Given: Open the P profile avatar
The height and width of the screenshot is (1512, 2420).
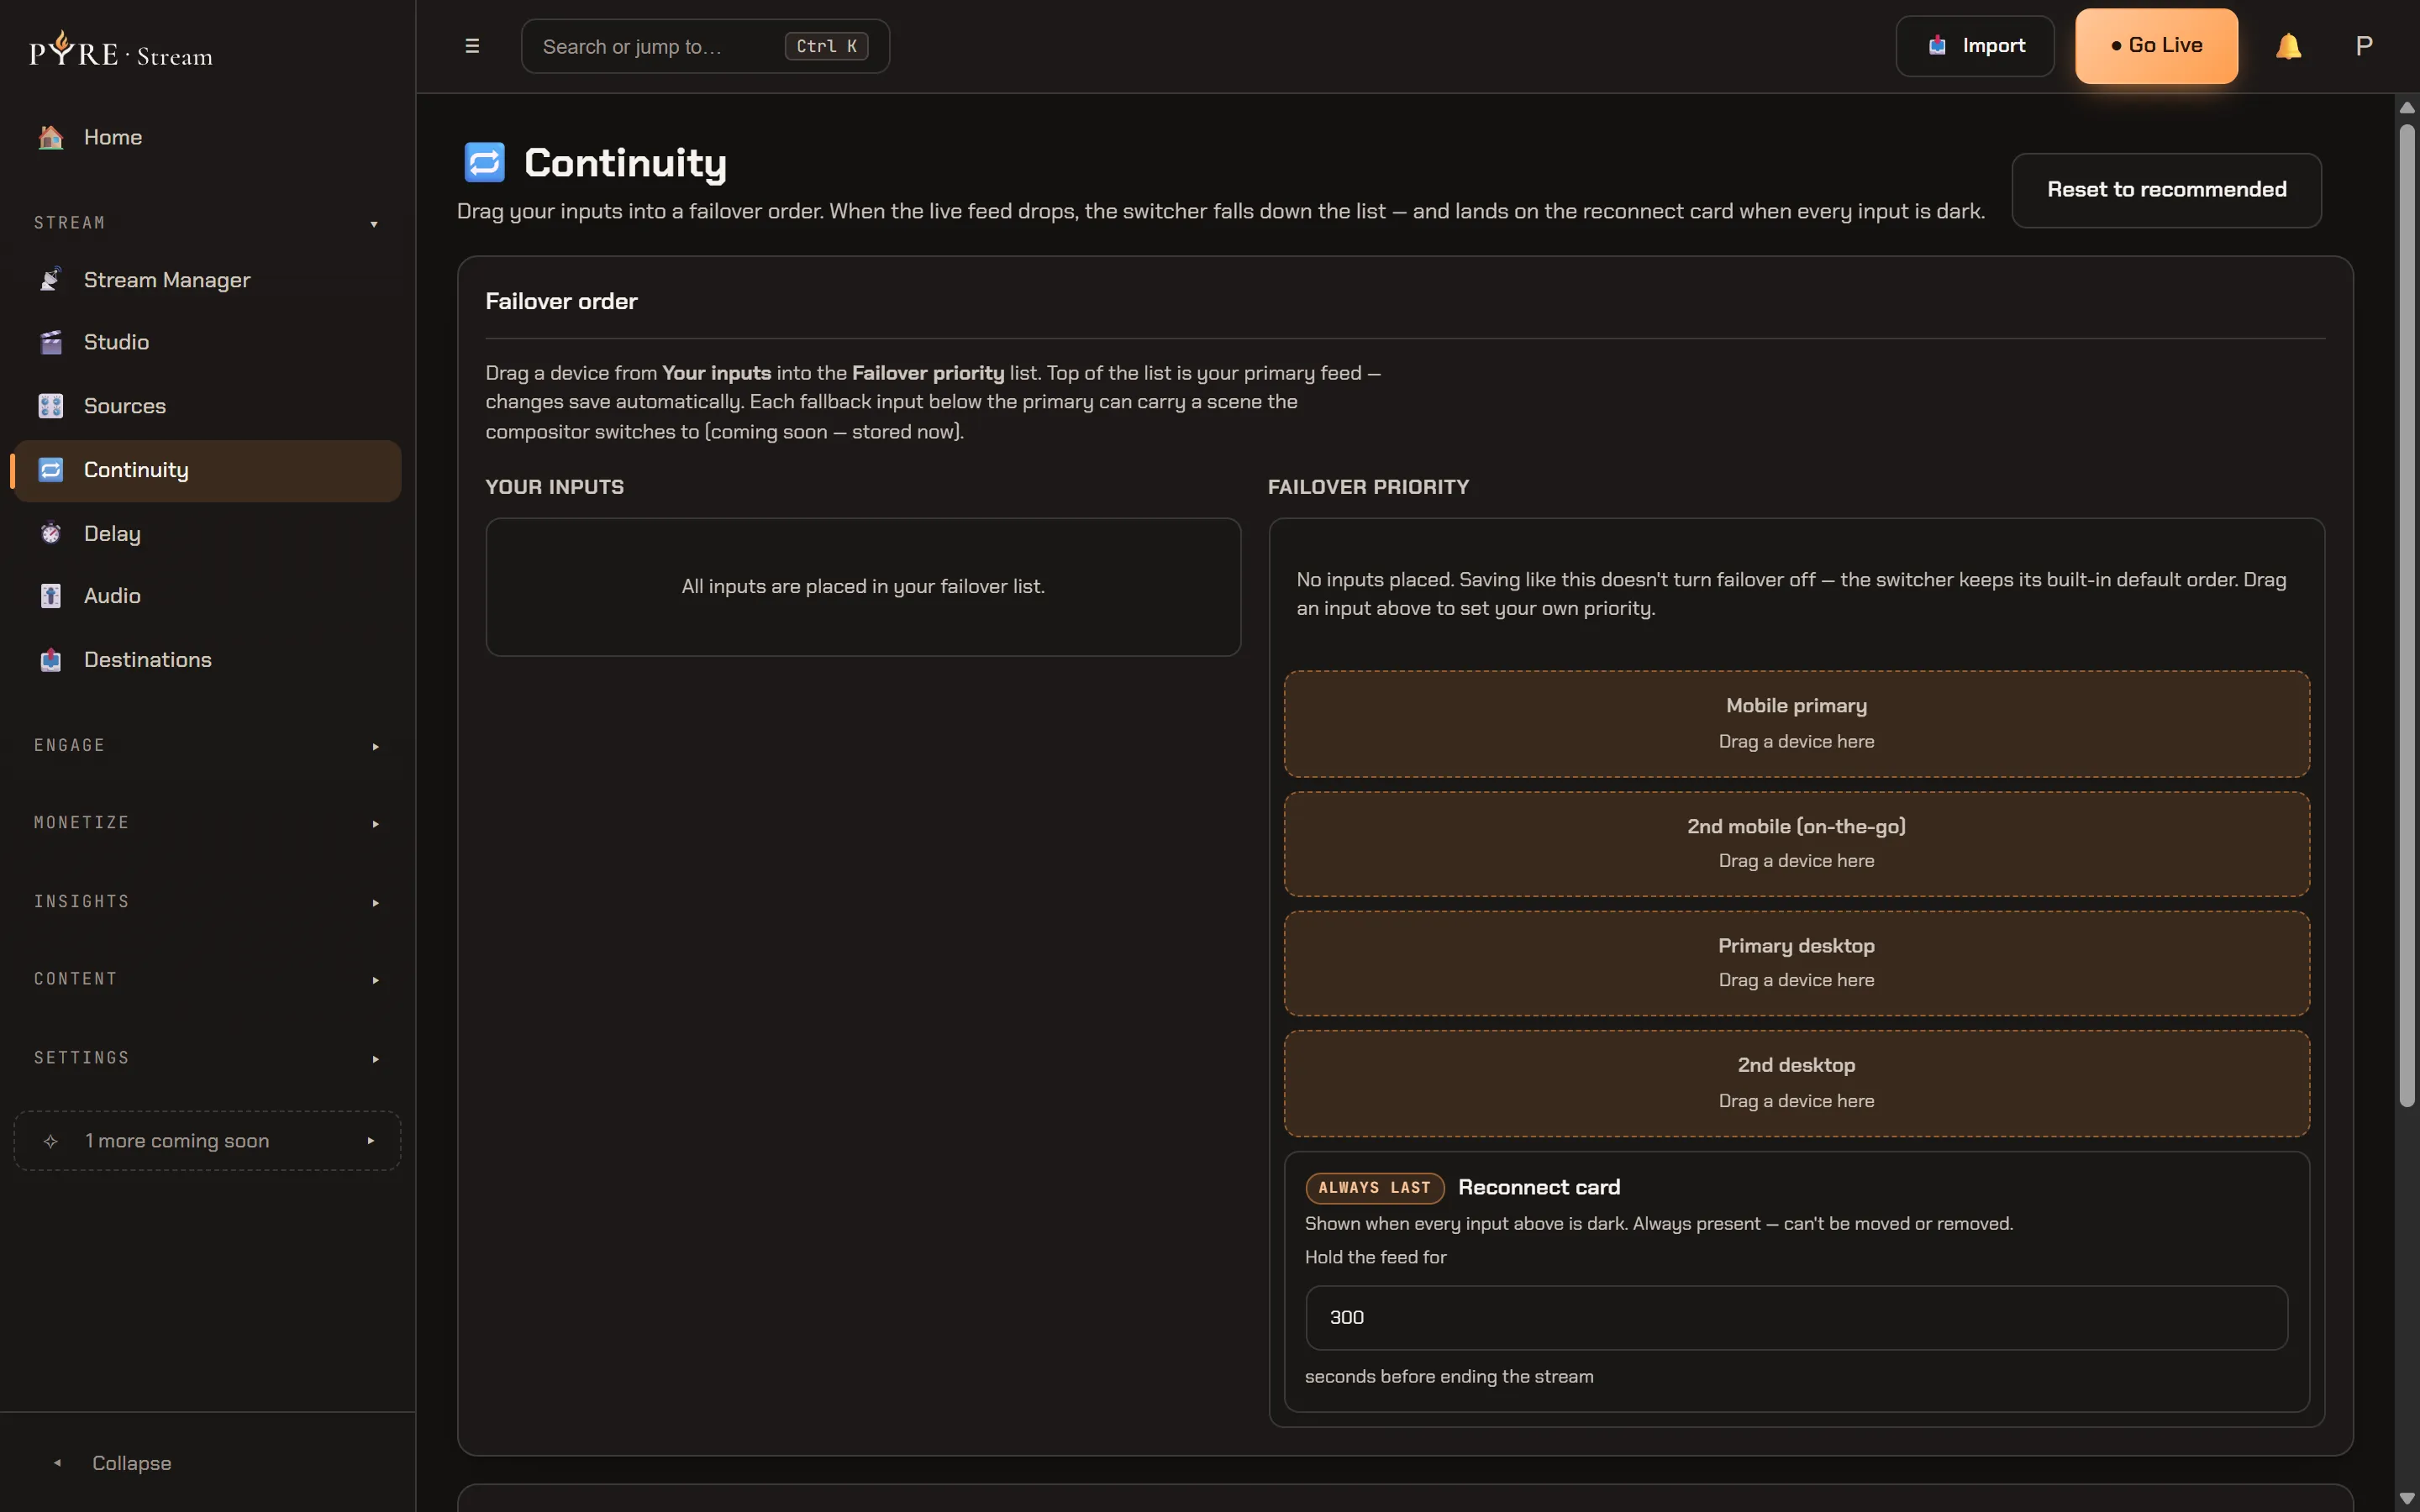Looking at the screenshot, I should point(2364,46).
